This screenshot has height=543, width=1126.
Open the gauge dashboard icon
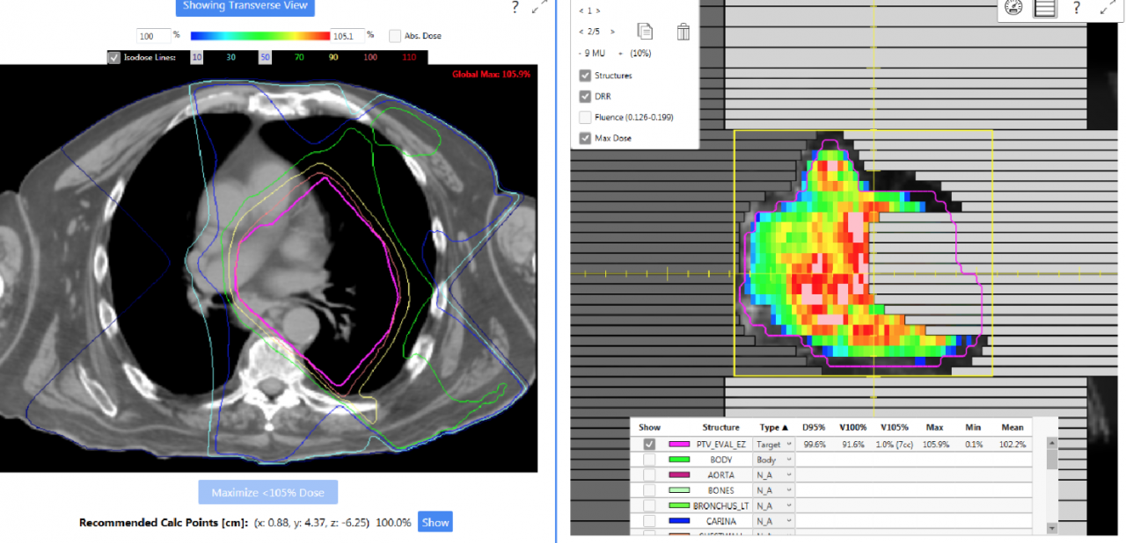point(1013,8)
